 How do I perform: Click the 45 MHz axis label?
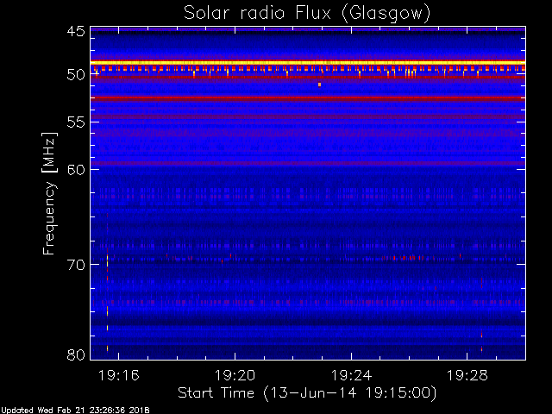[x=76, y=32]
